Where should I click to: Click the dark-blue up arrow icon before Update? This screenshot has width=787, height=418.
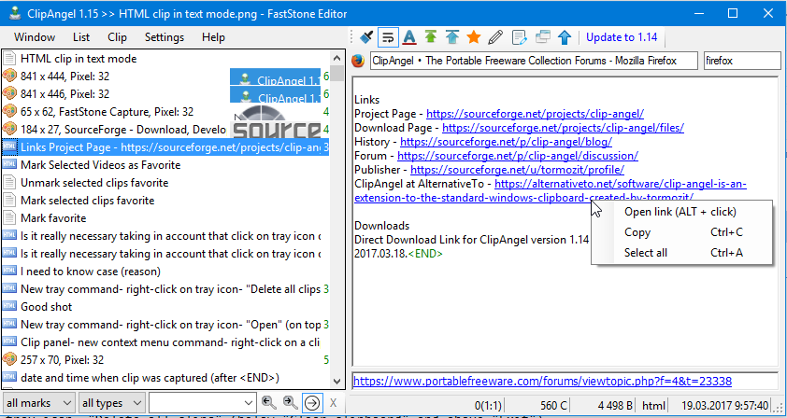pos(565,37)
